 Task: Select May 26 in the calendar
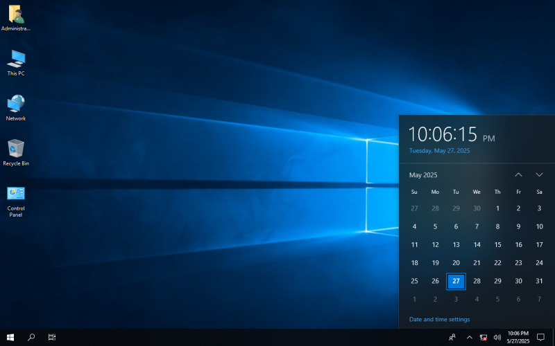(x=436, y=281)
